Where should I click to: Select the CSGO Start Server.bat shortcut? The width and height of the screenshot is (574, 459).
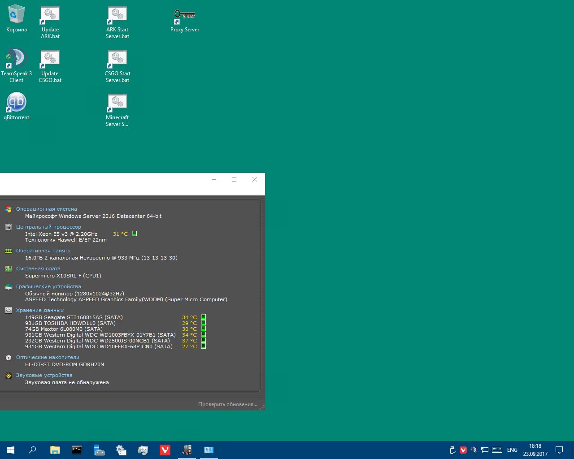point(117,66)
